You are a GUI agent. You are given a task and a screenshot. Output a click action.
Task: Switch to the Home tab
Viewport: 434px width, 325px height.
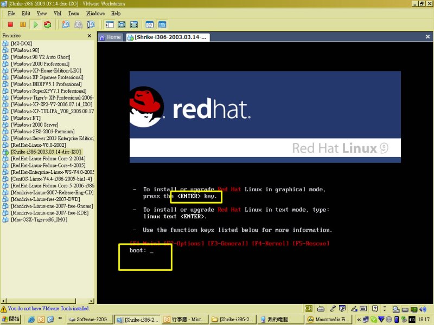click(x=111, y=37)
